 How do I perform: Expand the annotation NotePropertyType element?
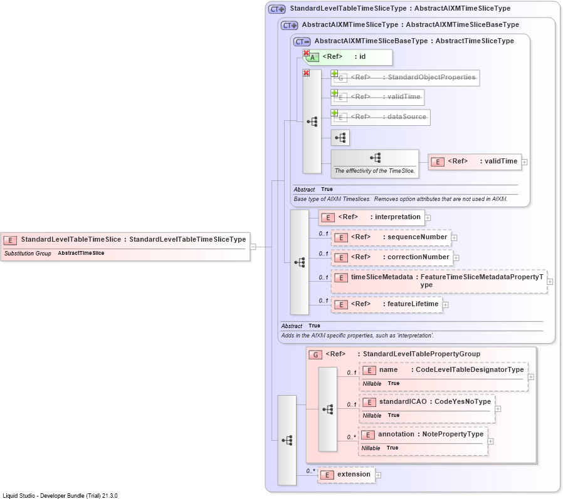491,441
